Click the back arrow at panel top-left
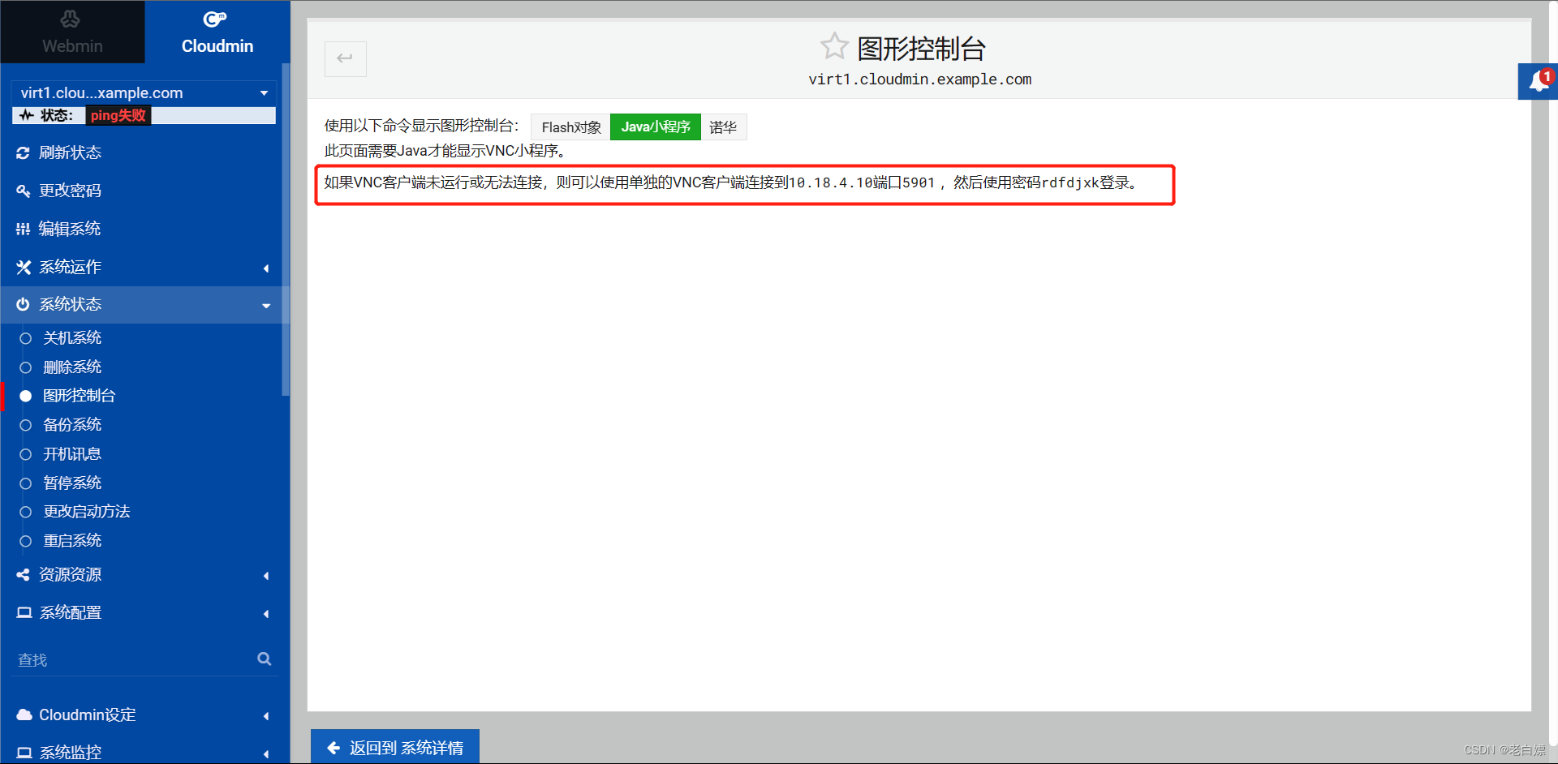Viewport: 1558px width, 764px height. tap(345, 58)
